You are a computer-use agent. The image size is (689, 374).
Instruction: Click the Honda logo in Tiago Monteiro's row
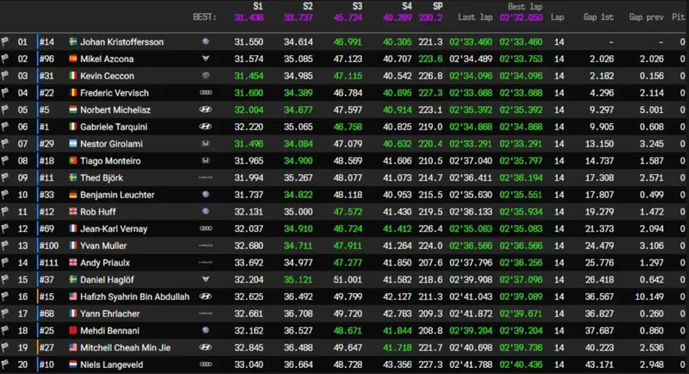coord(205,160)
